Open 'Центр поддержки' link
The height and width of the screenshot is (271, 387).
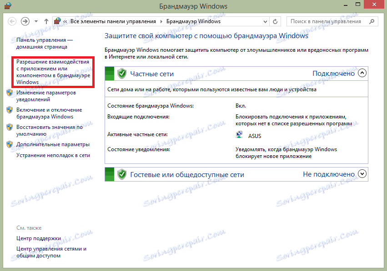tap(39, 238)
